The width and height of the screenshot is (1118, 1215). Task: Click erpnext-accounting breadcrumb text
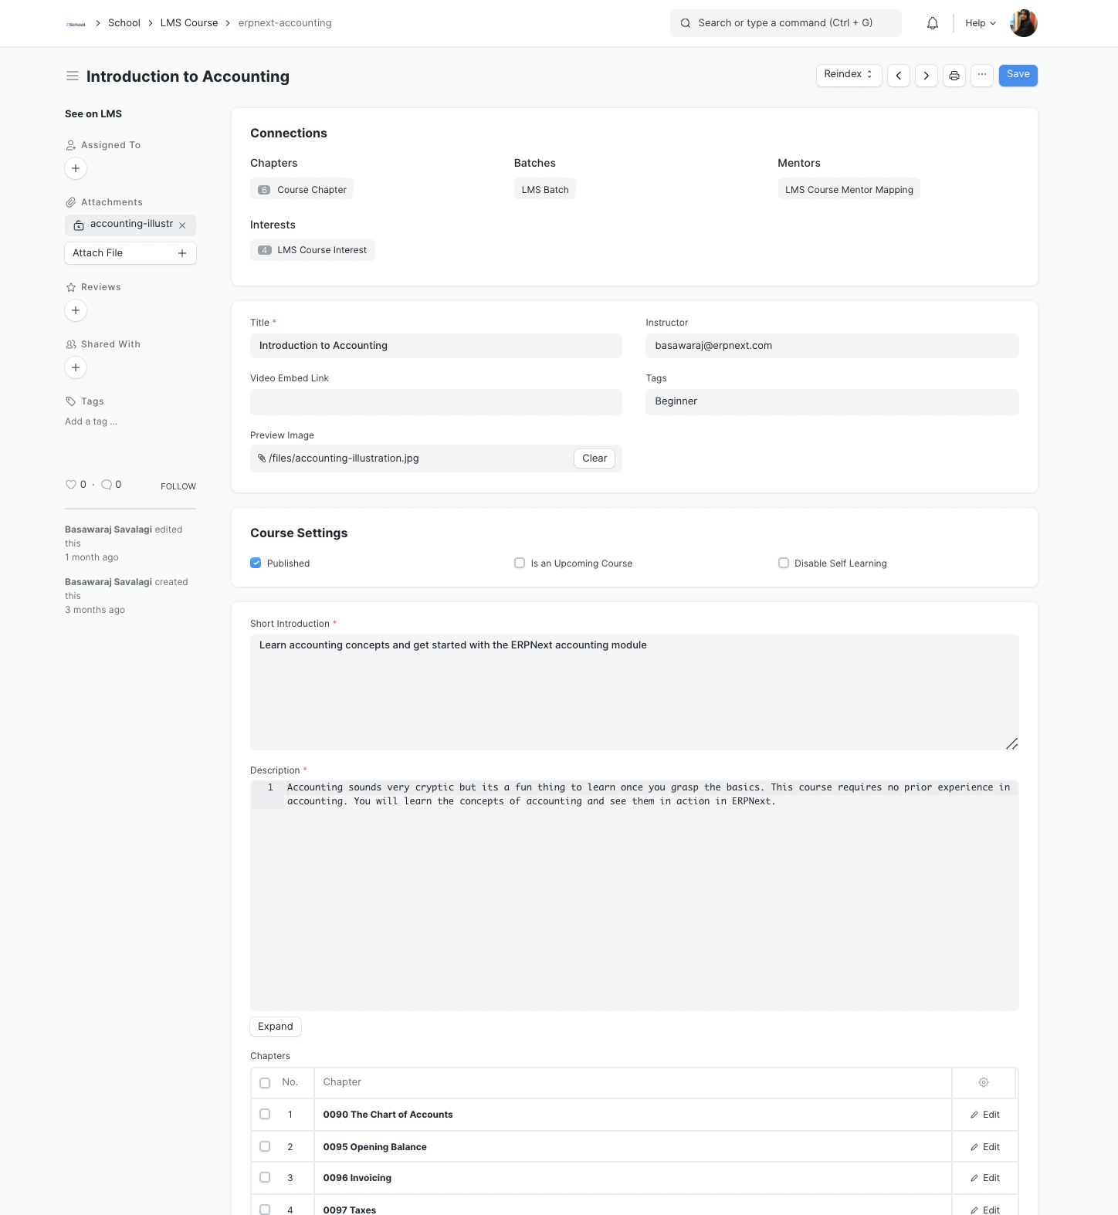point(285,23)
